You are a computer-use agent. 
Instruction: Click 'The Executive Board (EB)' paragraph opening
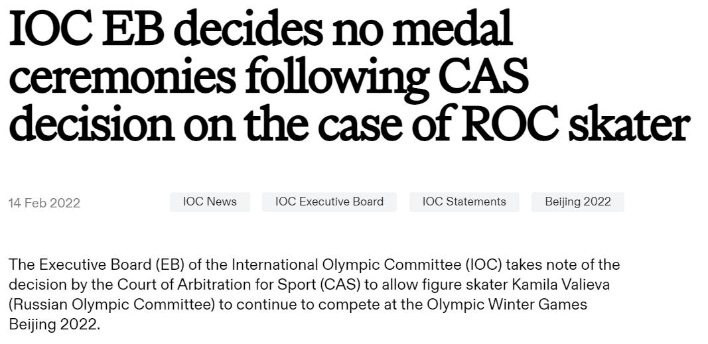tap(96, 265)
